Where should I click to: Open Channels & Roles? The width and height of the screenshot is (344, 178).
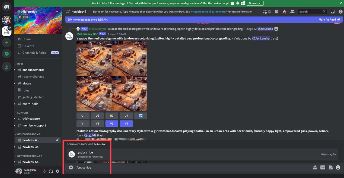[x=38, y=53]
